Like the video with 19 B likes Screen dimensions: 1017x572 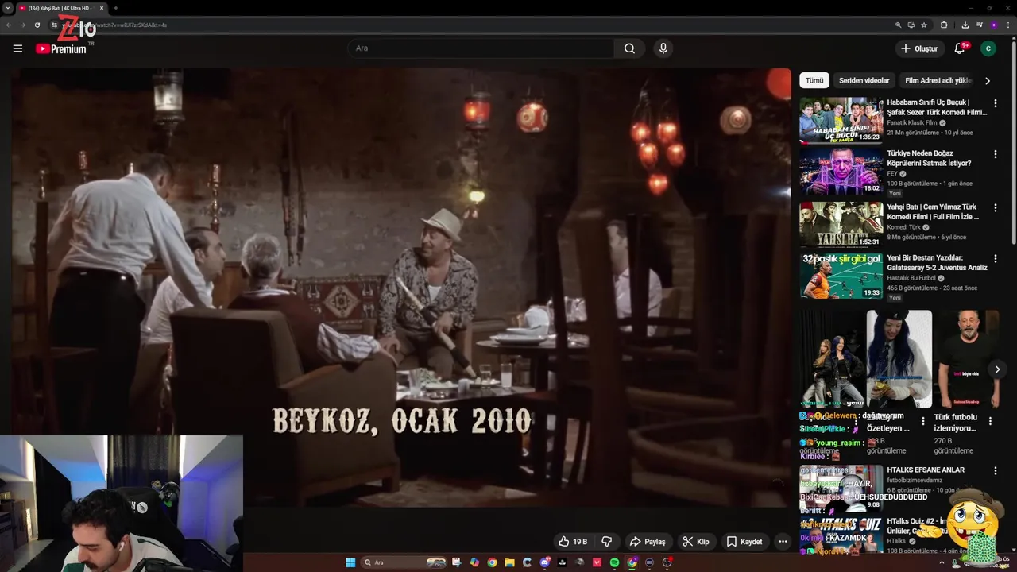click(573, 542)
